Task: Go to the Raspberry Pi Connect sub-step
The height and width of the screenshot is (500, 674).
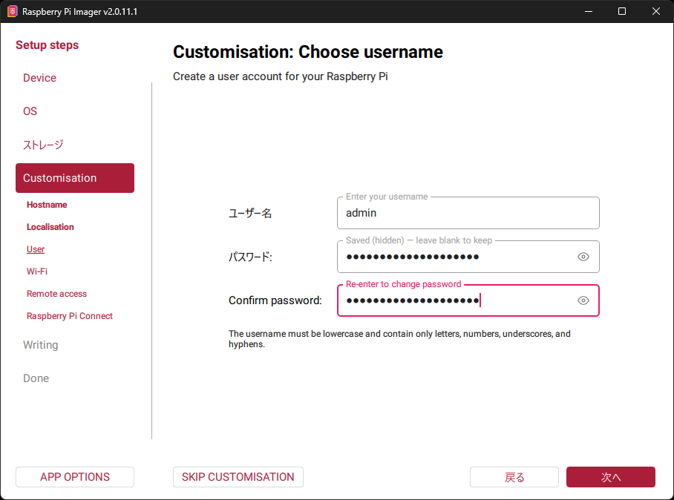Action: click(x=70, y=316)
